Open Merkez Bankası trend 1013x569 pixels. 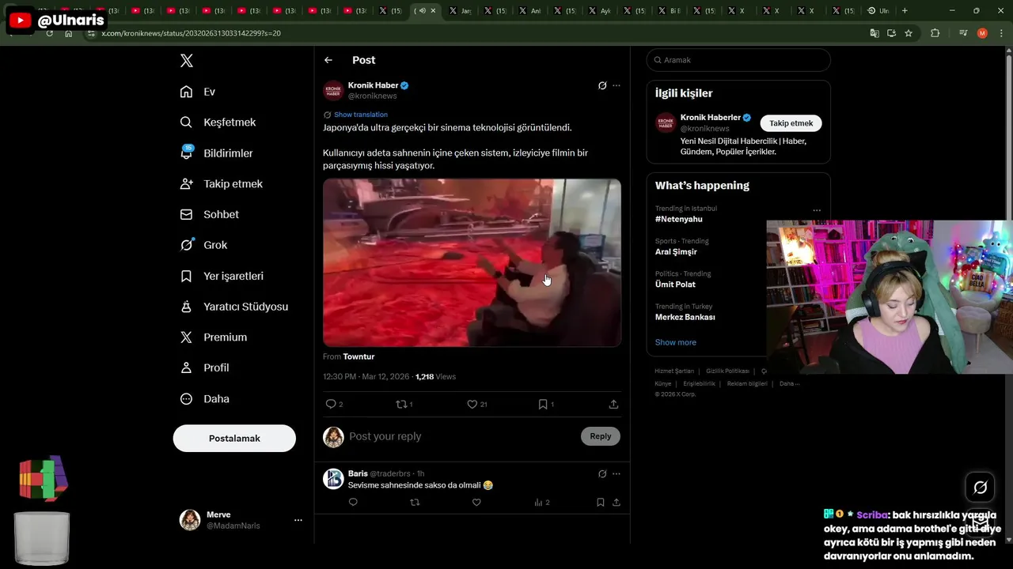(685, 317)
